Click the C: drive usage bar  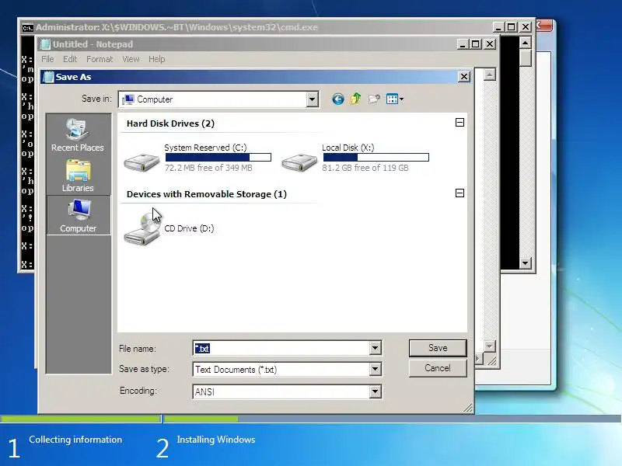coord(218,158)
